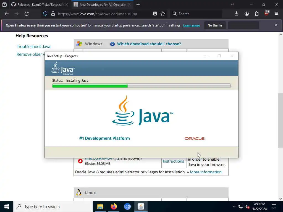
Task: Click the 'filesize: 85.08 MB' text
Action: [98, 164]
